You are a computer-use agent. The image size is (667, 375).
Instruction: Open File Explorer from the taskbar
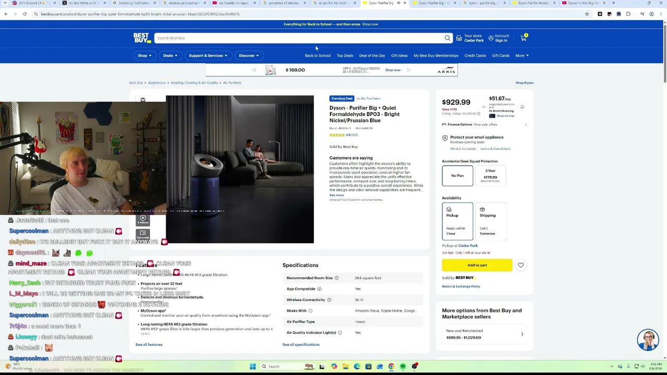(x=345, y=367)
